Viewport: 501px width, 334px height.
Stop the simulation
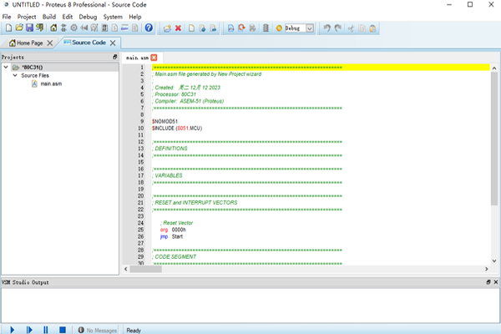[x=63, y=330]
